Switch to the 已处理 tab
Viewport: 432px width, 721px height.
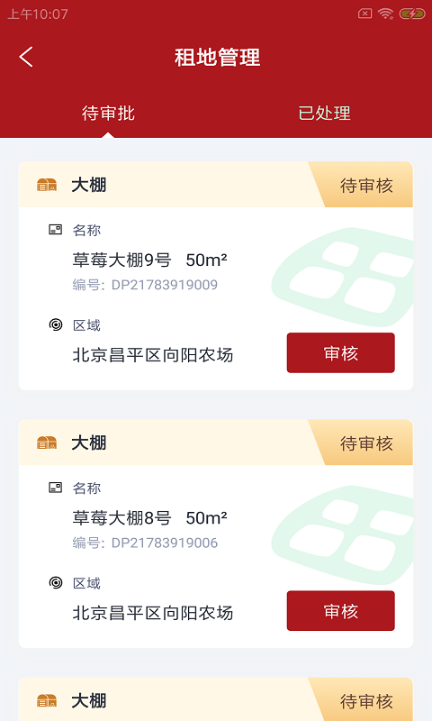click(x=325, y=114)
